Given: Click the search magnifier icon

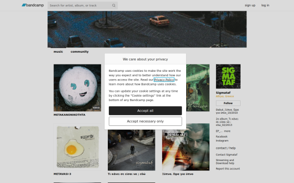Looking at the screenshot, I should tap(114, 5).
